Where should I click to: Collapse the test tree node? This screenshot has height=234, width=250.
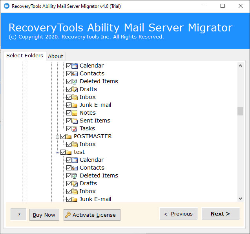click(57, 152)
